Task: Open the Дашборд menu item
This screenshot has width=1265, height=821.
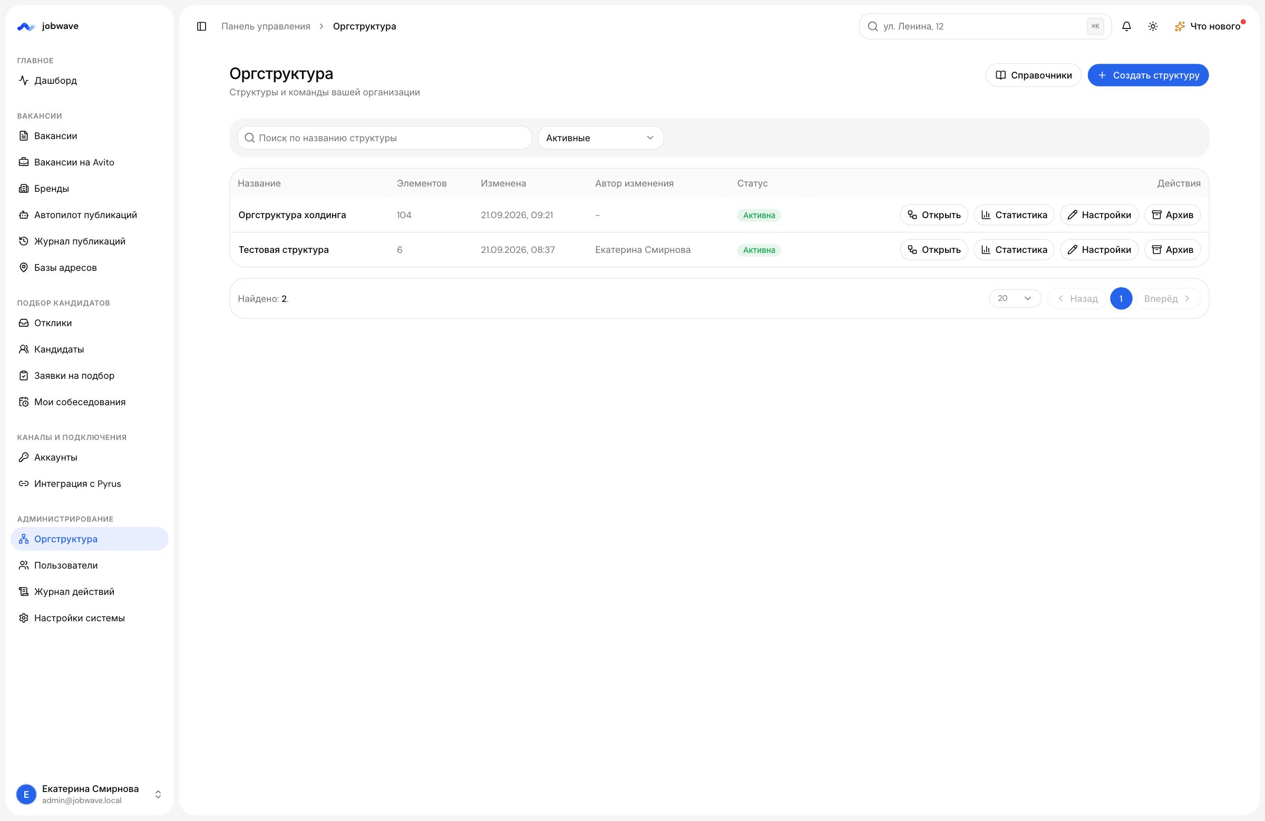Action: click(89, 80)
